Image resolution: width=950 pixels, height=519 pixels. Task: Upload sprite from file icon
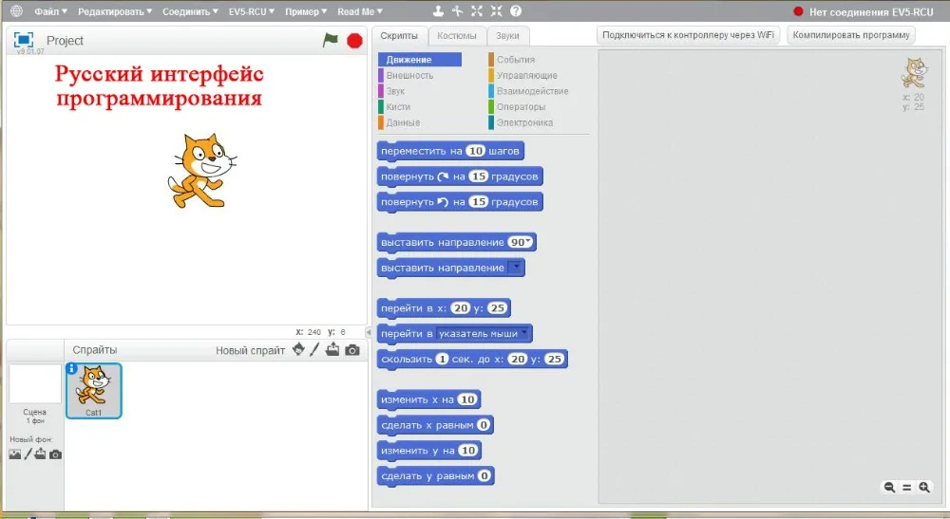click(x=332, y=349)
